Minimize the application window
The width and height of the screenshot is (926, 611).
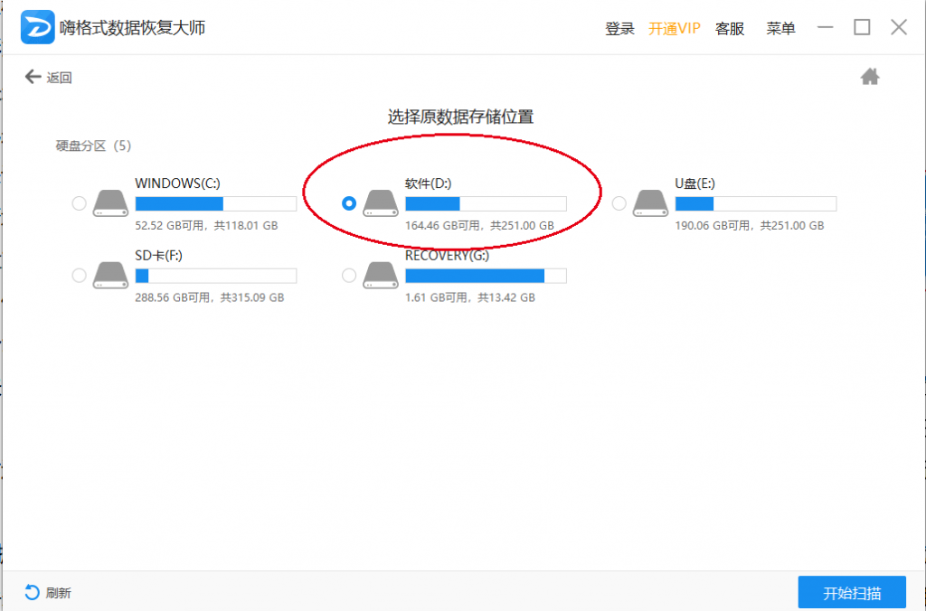click(x=825, y=27)
